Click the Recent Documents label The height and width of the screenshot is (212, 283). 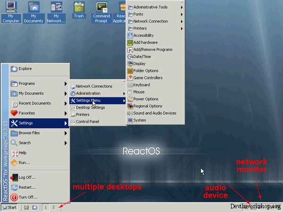34,103
